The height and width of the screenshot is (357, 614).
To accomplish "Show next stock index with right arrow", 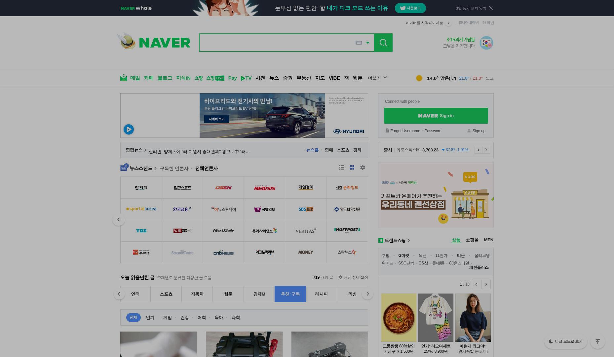I will point(486,150).
